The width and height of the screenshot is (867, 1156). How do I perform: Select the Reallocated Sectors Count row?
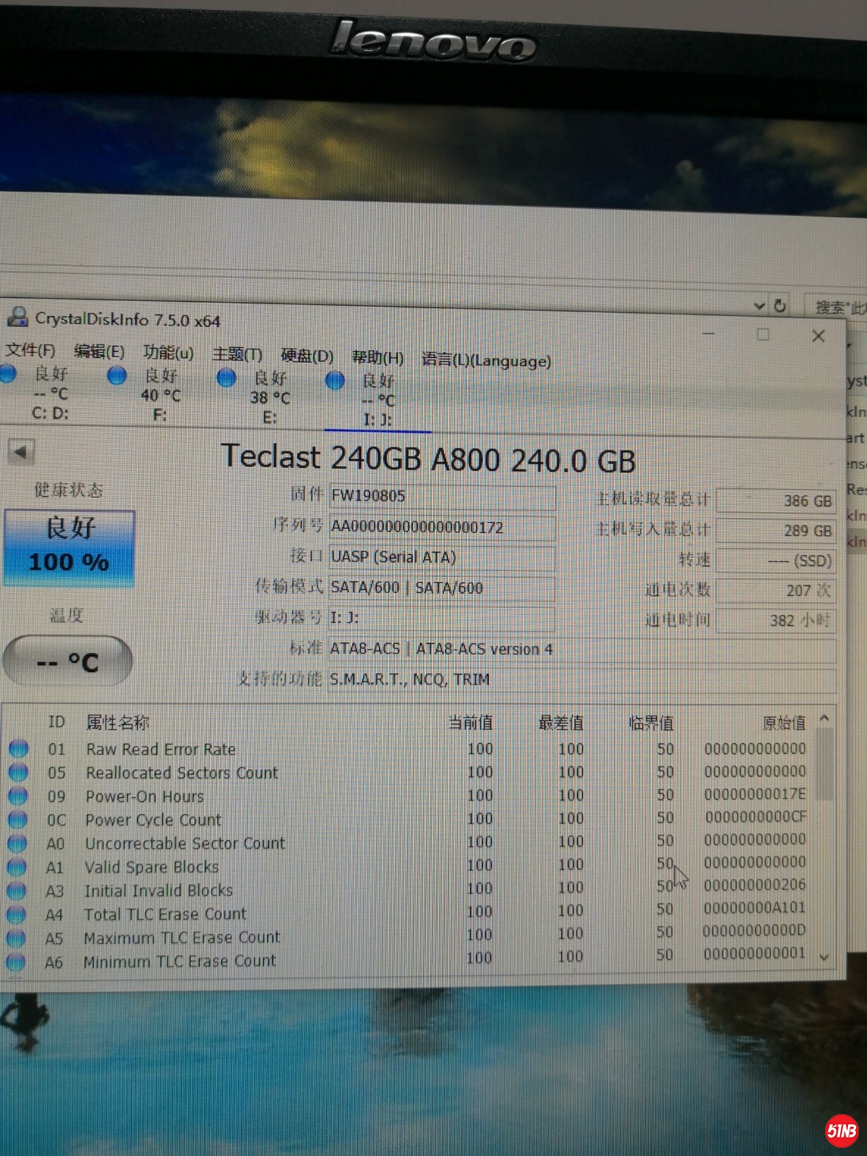[408, 772]
